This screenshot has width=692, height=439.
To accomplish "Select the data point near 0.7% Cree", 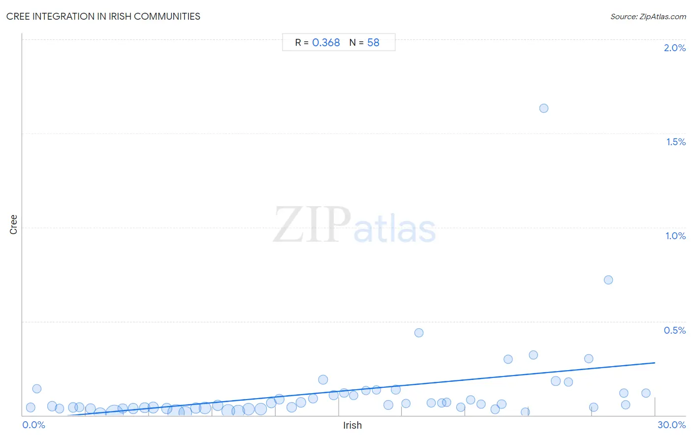I will tap(608, 280).
